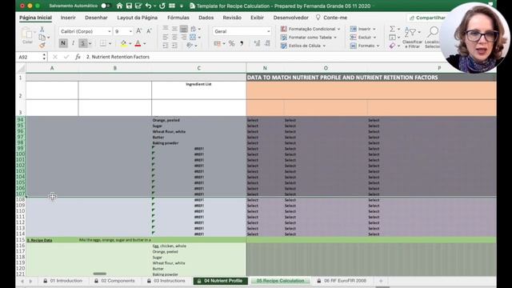
Task: Click the Name Box showing A92
Action: pyautogui.click(x=31, y=57)
